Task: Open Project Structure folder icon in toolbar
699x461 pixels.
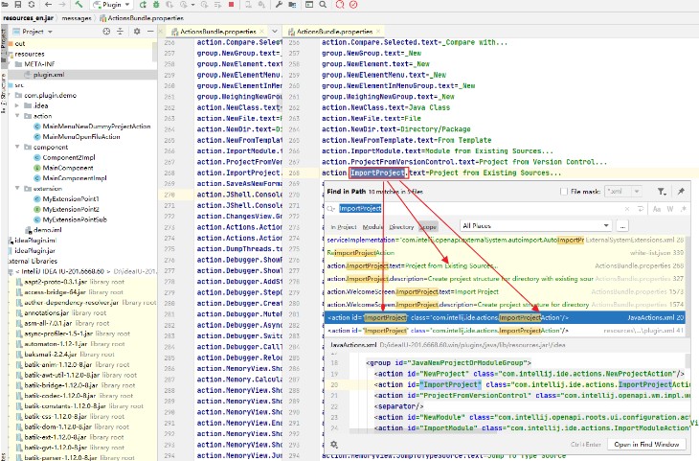Action: (x=292, y=5)
